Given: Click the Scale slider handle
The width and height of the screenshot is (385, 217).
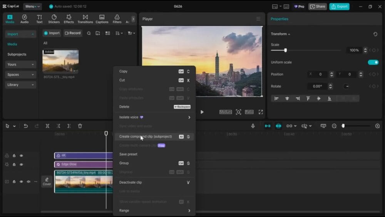Looking at the screenshot, I should pos(285,50).
